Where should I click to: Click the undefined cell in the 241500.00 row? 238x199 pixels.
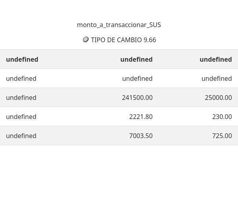[x=21, y=98]
